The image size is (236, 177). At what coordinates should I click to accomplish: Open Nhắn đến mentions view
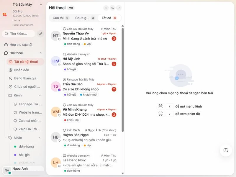[25, 70]
